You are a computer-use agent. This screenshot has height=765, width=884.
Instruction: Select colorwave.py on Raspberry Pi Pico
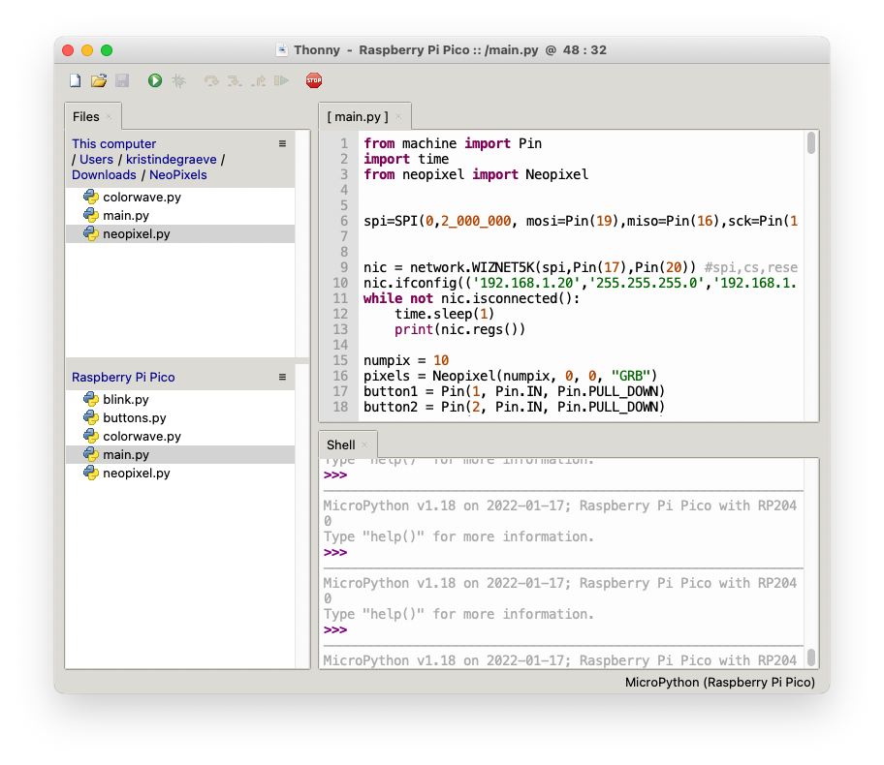[180, 436]
